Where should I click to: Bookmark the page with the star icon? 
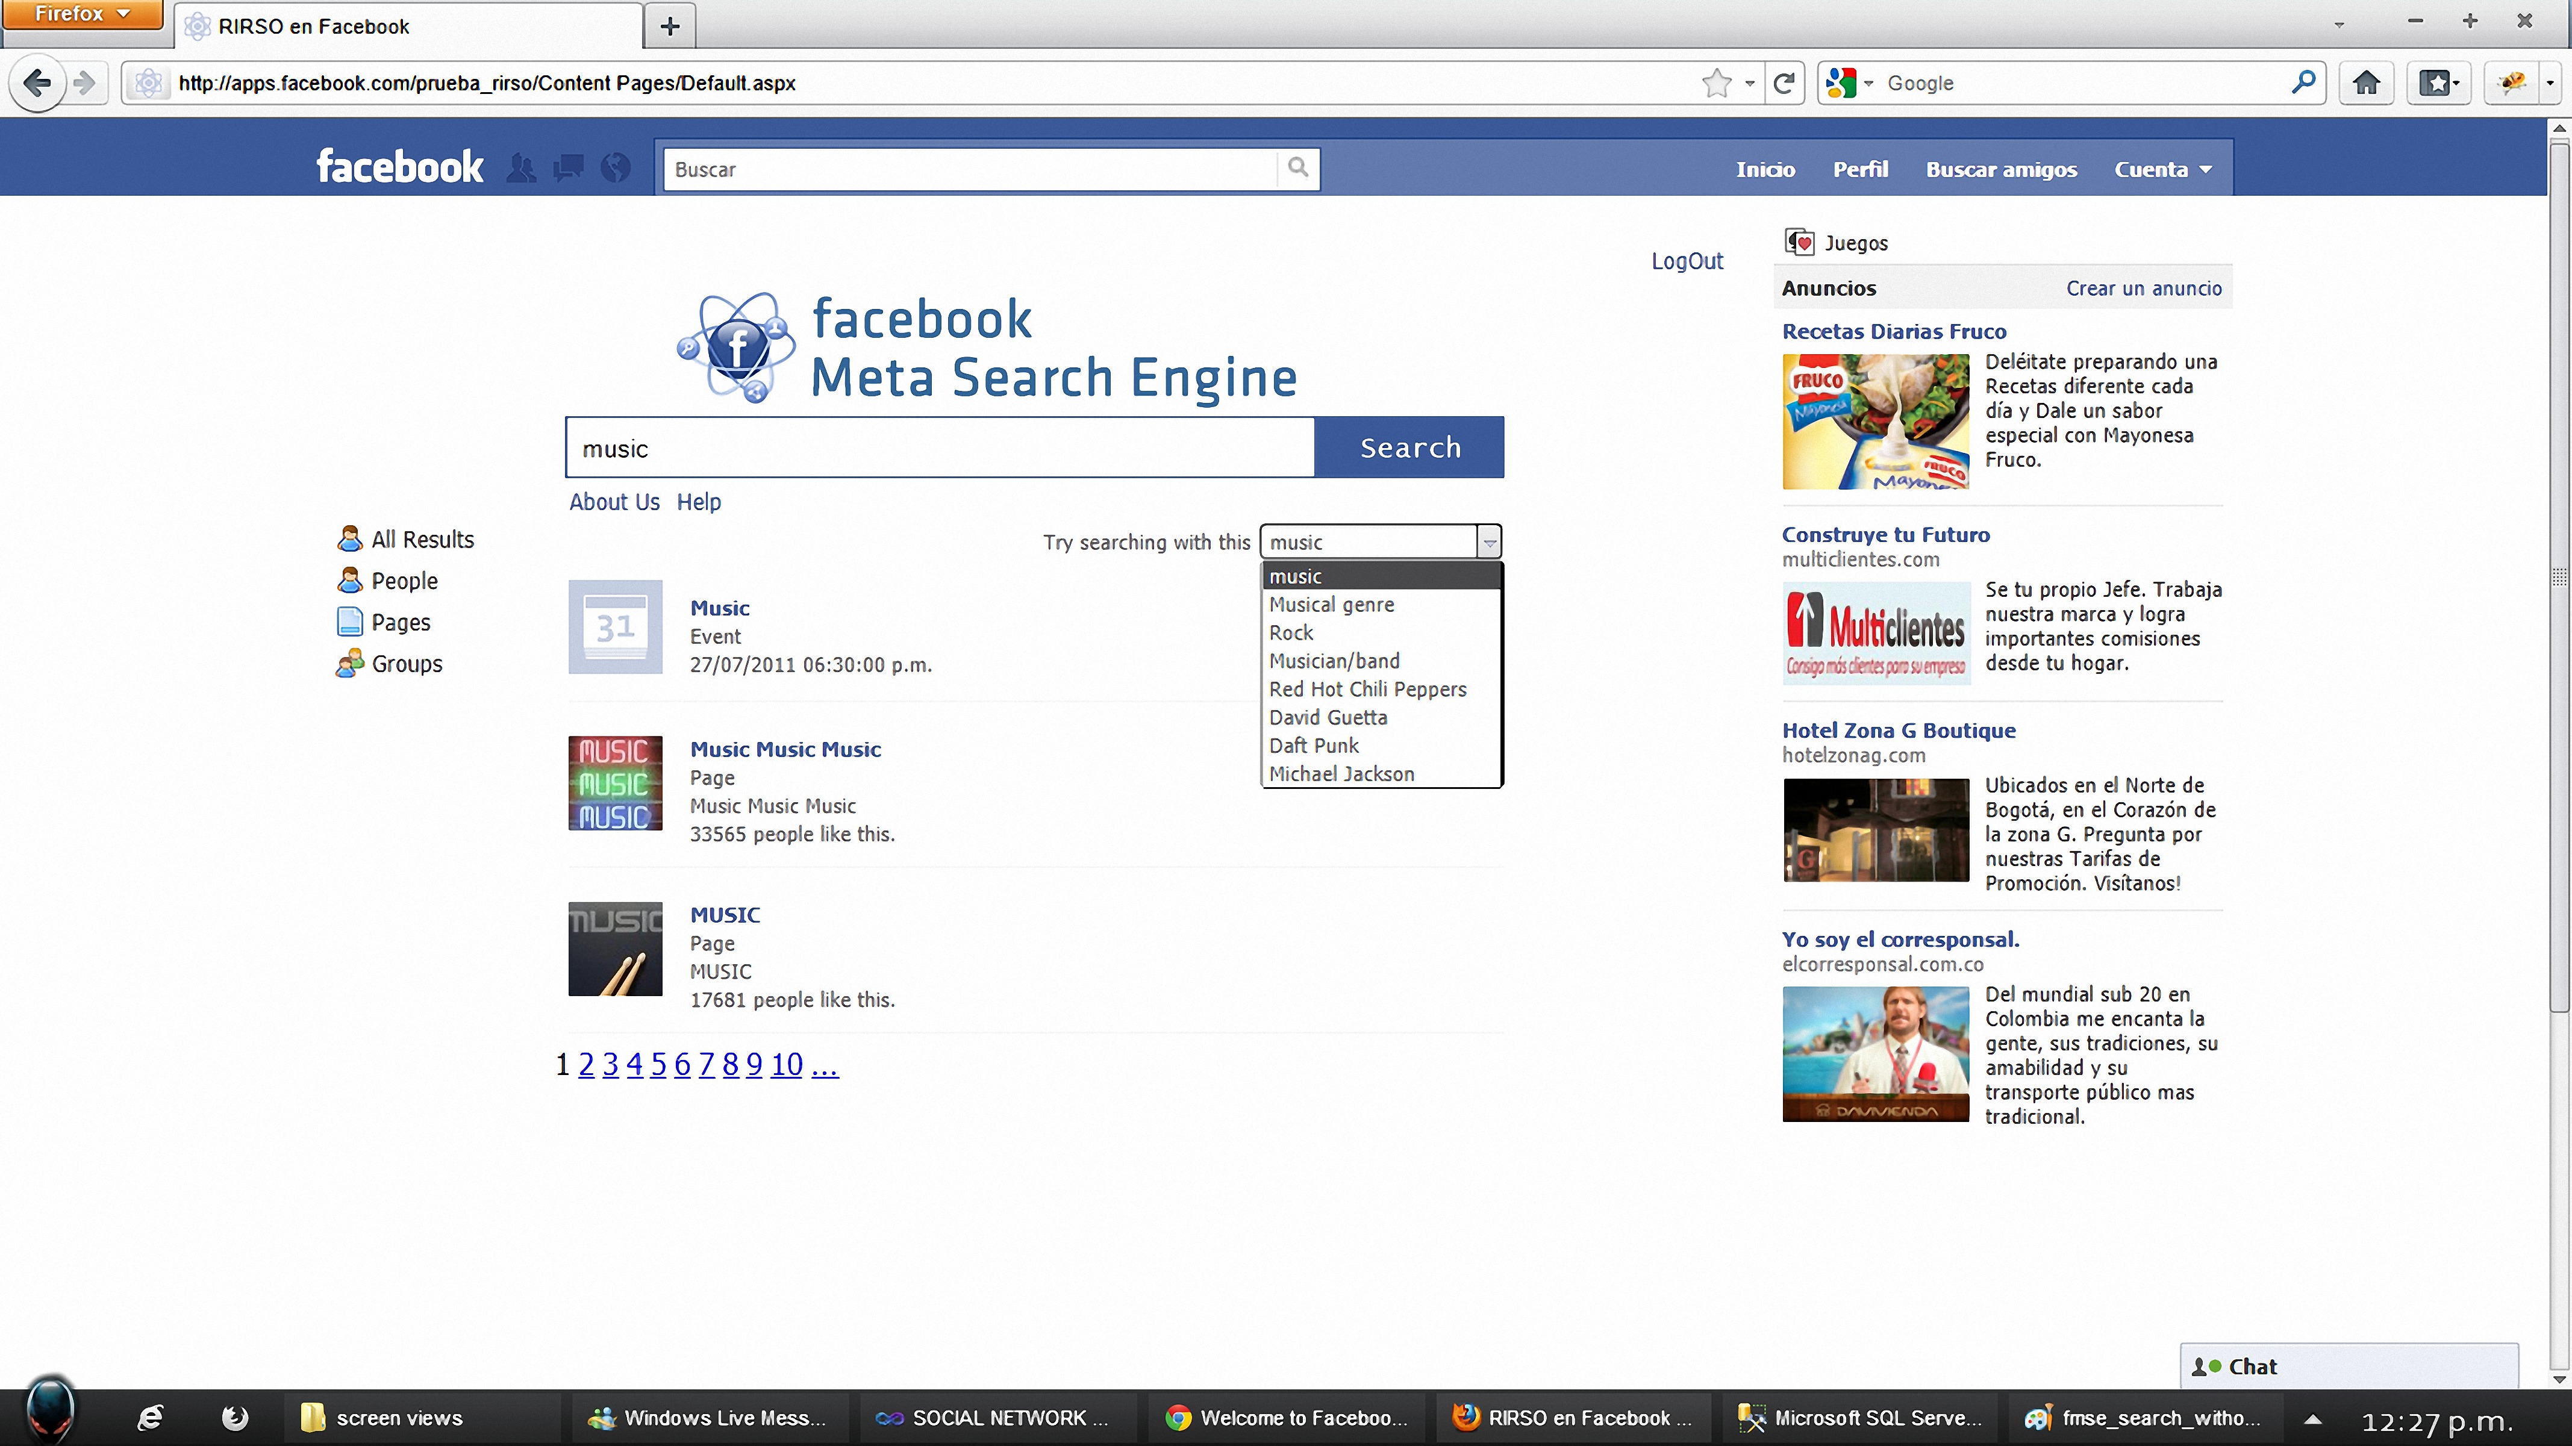[x=1716, y=83]
